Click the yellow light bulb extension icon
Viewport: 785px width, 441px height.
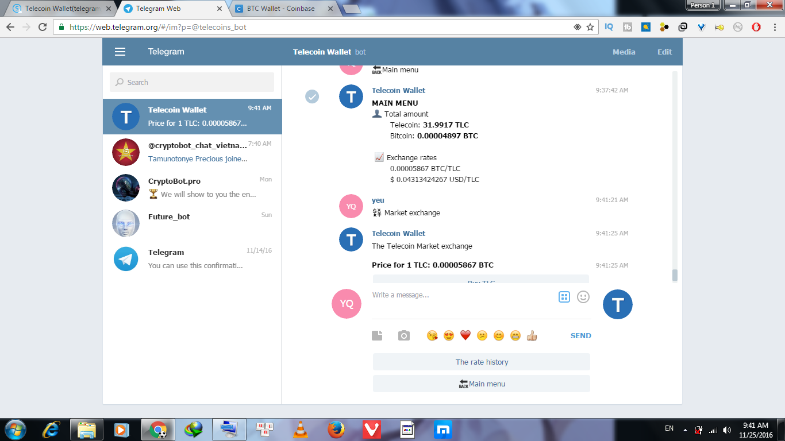point(719,27)
